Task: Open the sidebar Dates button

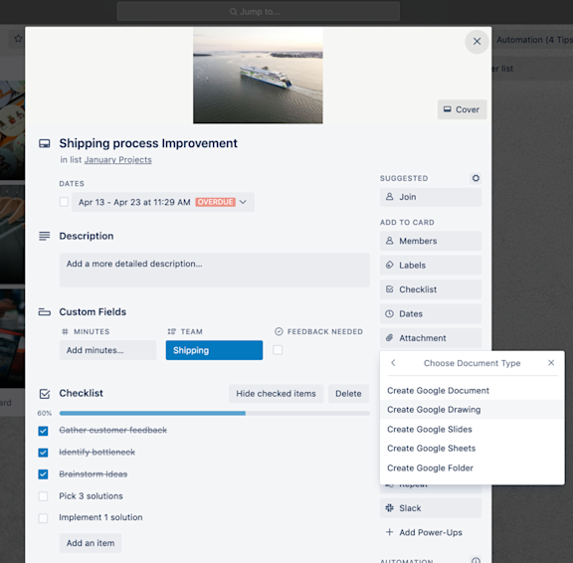Action: click(431, 314)
